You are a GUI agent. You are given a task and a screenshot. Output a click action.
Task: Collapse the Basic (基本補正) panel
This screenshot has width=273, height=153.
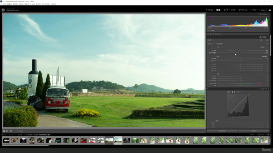coord(268,37)
